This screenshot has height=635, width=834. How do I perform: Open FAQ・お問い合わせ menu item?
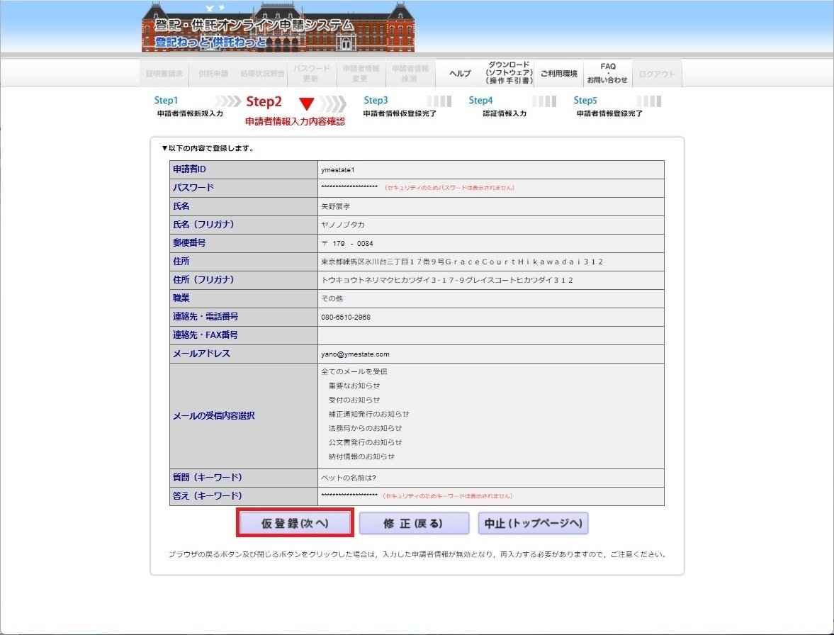(607, 73)
